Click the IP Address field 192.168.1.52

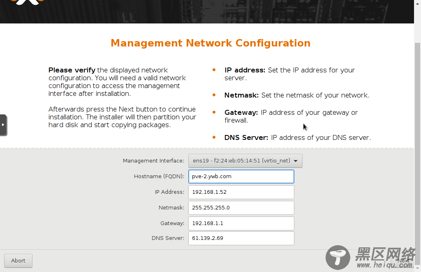point(241,192)
